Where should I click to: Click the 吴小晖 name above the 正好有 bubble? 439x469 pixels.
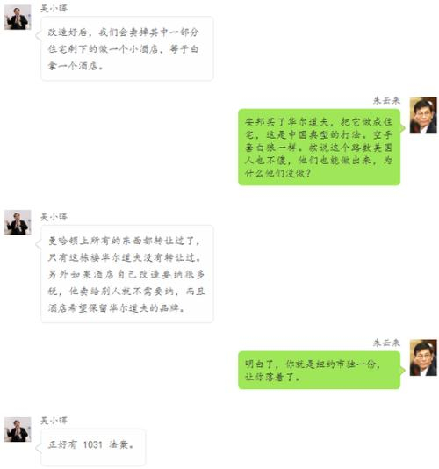(x=54, y=421)
